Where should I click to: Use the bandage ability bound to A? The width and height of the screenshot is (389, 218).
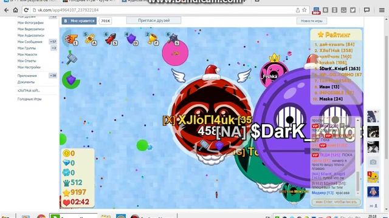tap(91, 39)
